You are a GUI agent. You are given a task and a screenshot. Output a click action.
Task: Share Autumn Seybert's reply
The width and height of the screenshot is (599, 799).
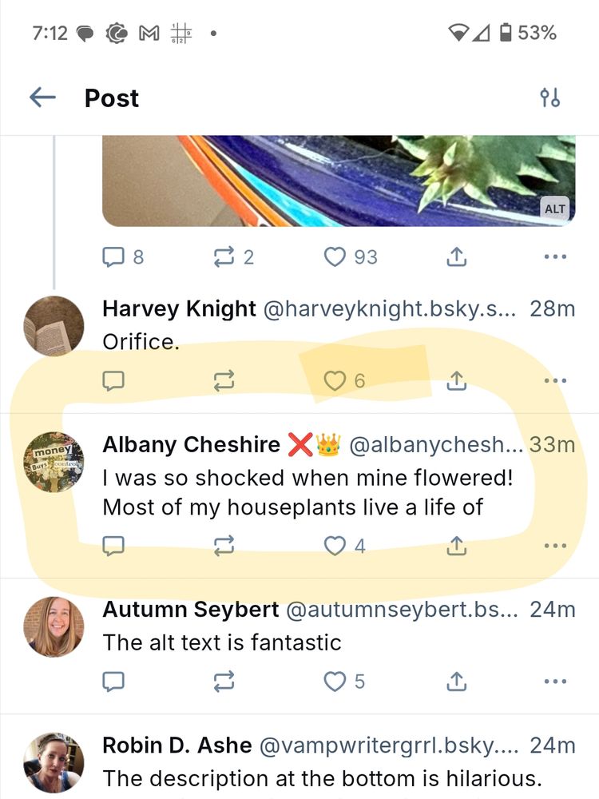click(x=456, y=682)
